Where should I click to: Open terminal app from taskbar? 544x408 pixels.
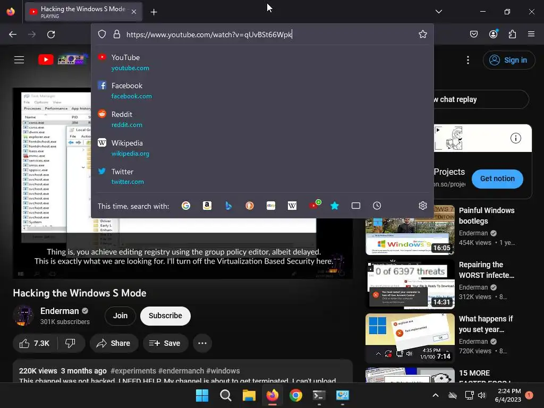coord(319,395)
